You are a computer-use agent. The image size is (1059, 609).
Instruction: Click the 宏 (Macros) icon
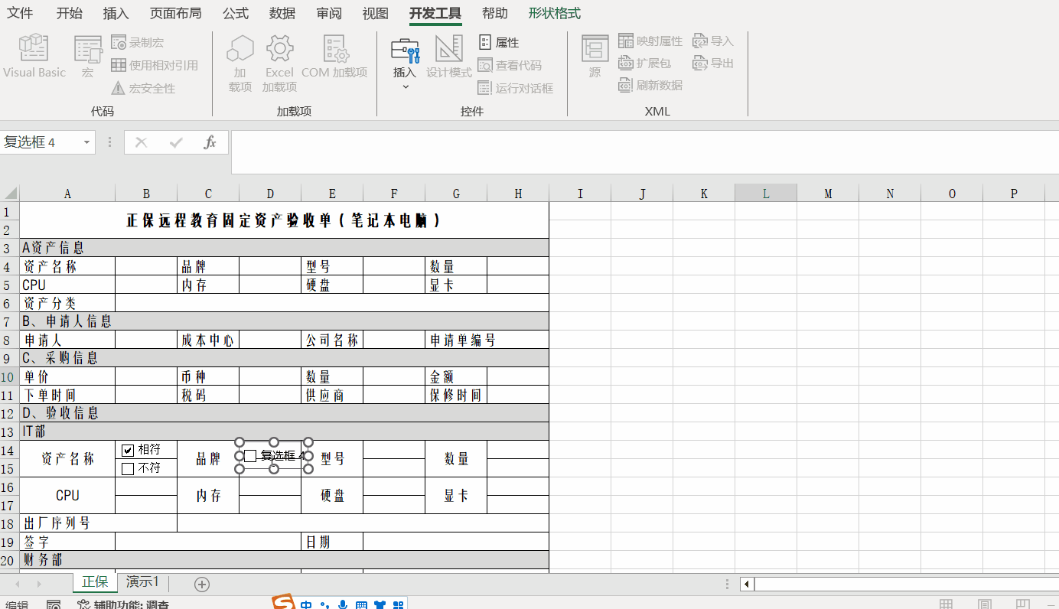click(88, 56)
